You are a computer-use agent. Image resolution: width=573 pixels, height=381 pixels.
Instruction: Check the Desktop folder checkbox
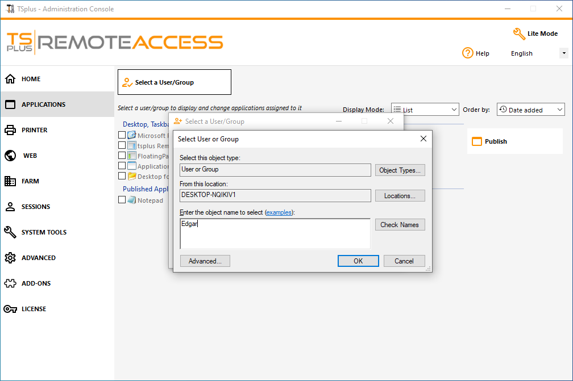click(x=122, y=175)
